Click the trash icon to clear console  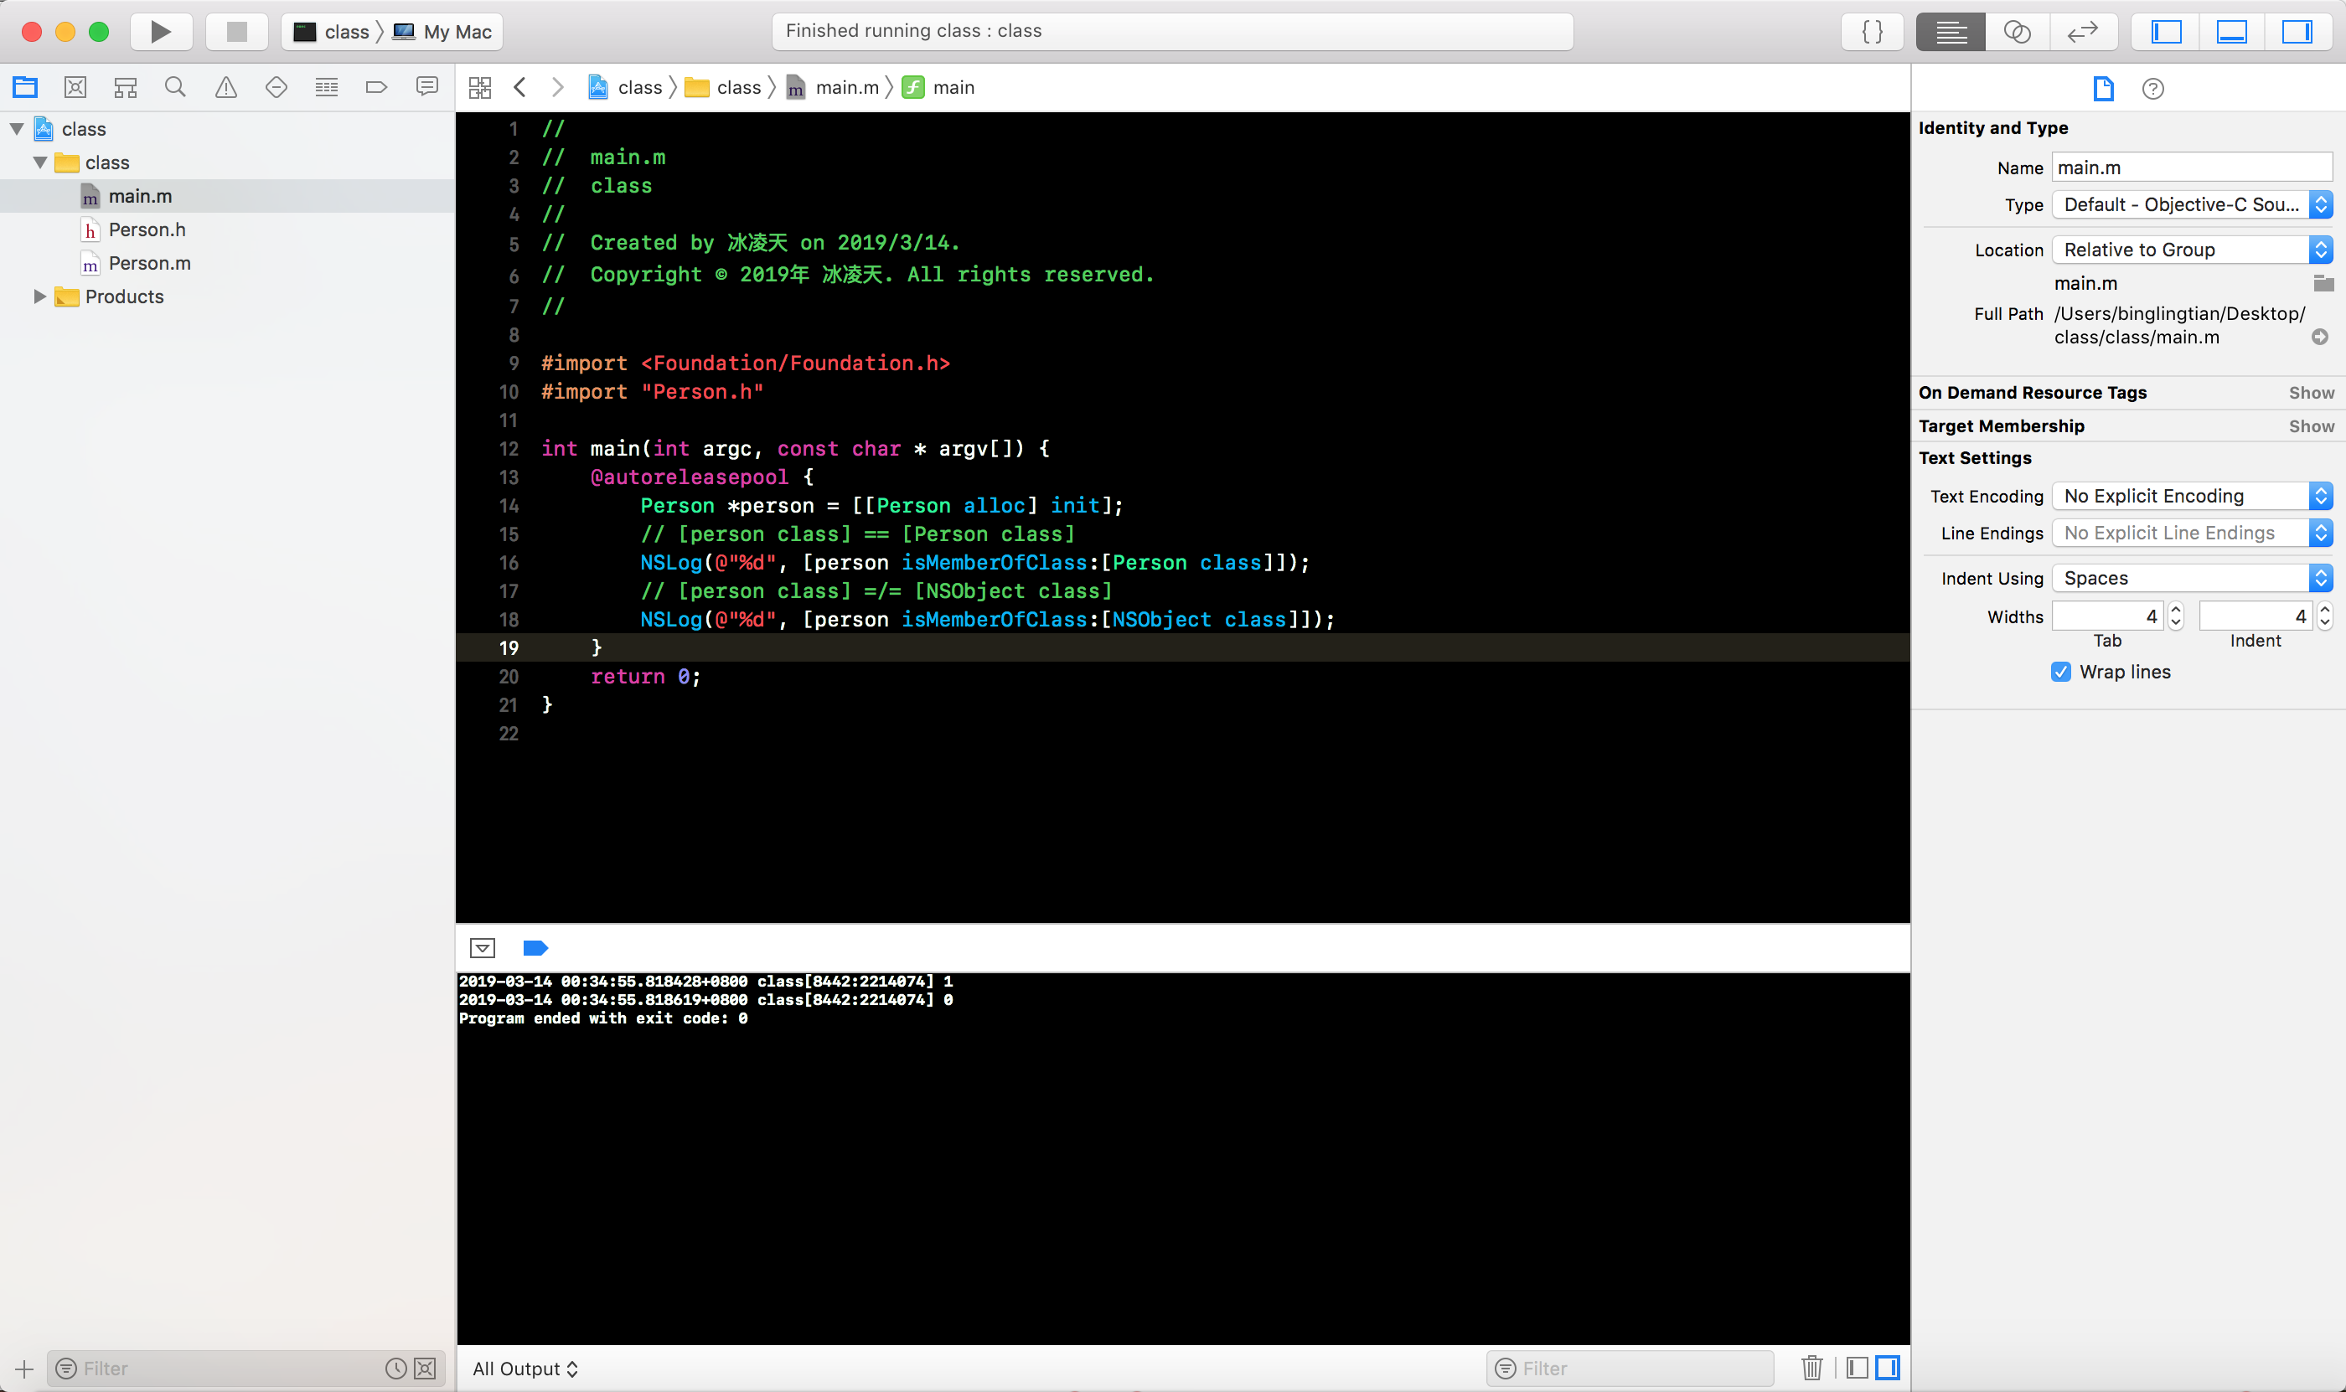[x=1811, y=1368]
